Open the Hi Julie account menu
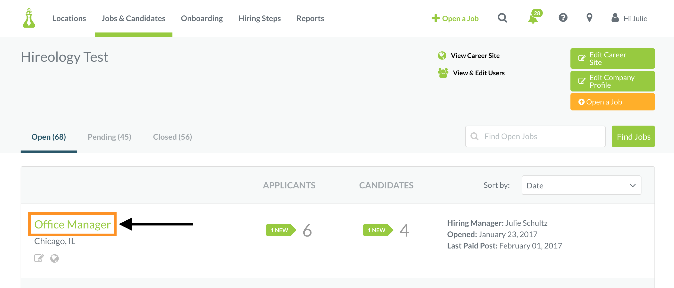674x288 pixels. pyautogui.click(x=635, y=18)
